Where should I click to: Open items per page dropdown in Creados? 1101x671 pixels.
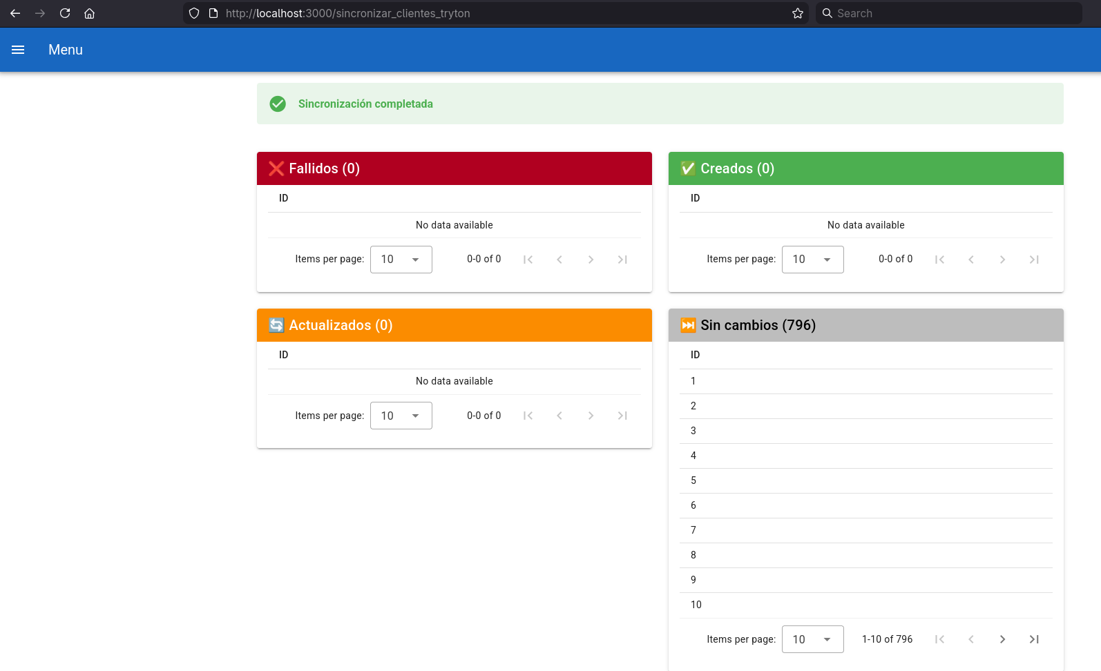[812, 260]
